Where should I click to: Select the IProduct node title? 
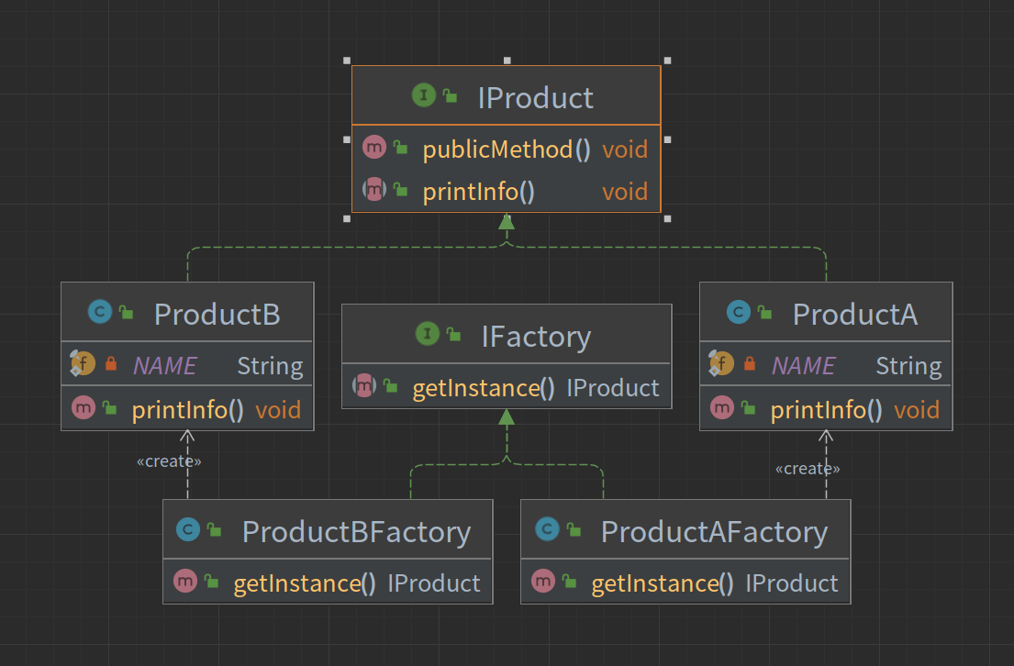pos(535,97)
